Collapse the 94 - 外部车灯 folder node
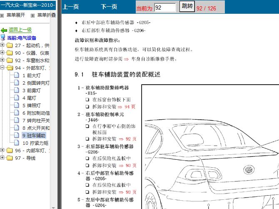This screenshot has height=209, width=279. 2,68
